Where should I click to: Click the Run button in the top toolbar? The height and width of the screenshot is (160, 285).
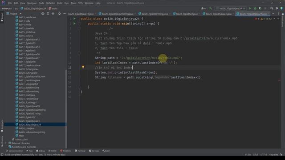pos(250,8)
